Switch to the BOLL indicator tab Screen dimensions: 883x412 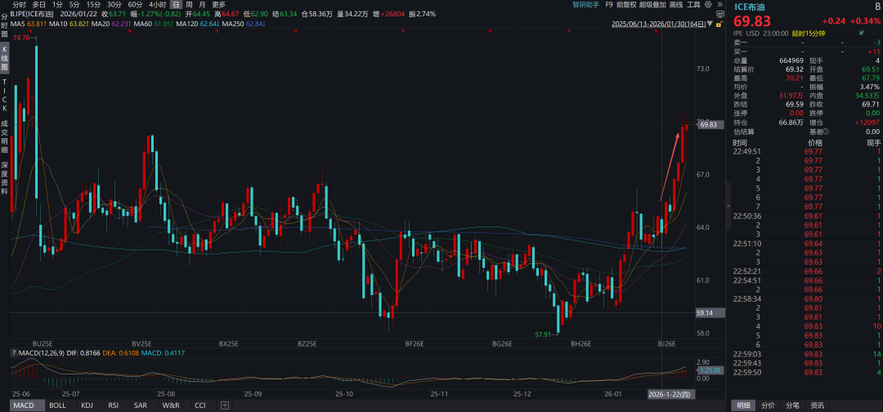coord(57,405)
